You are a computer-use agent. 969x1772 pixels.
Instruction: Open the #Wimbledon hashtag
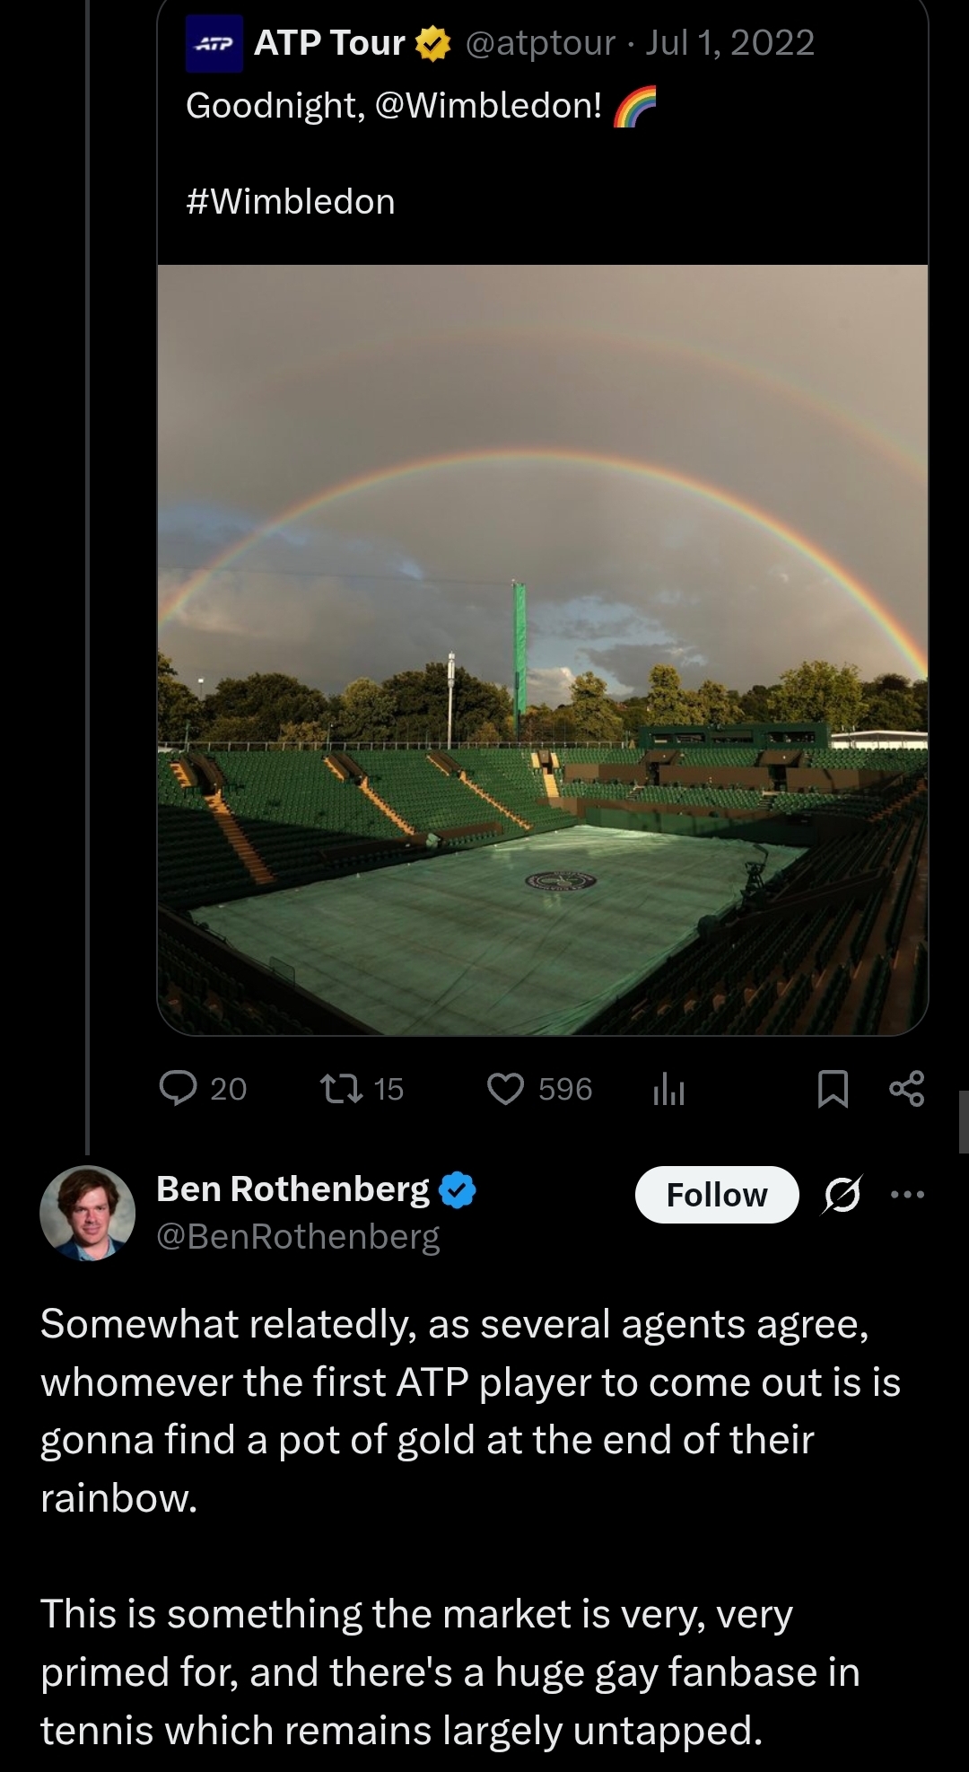[x=291, y=202]
